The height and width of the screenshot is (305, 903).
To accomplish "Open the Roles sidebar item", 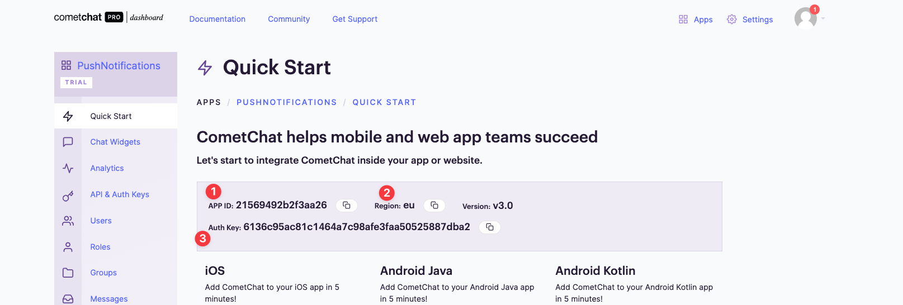I will pyautogui.click(x=100, y=247).
